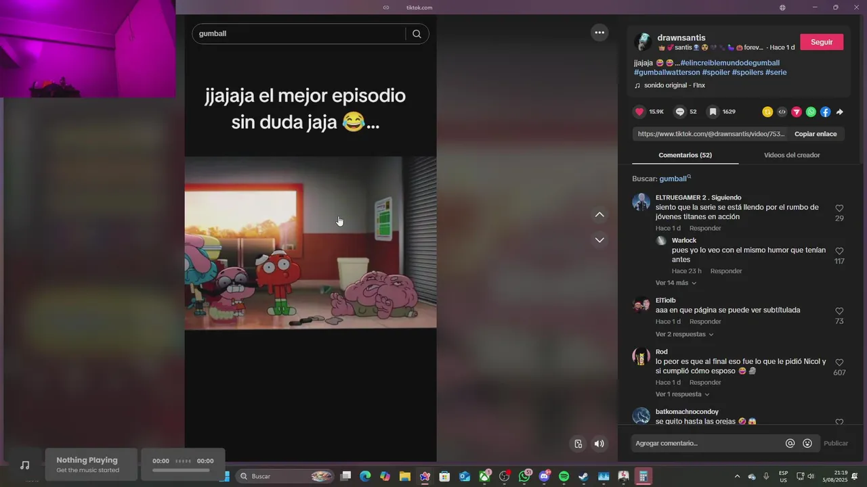Like the video with the heart icon

point(639,112)
